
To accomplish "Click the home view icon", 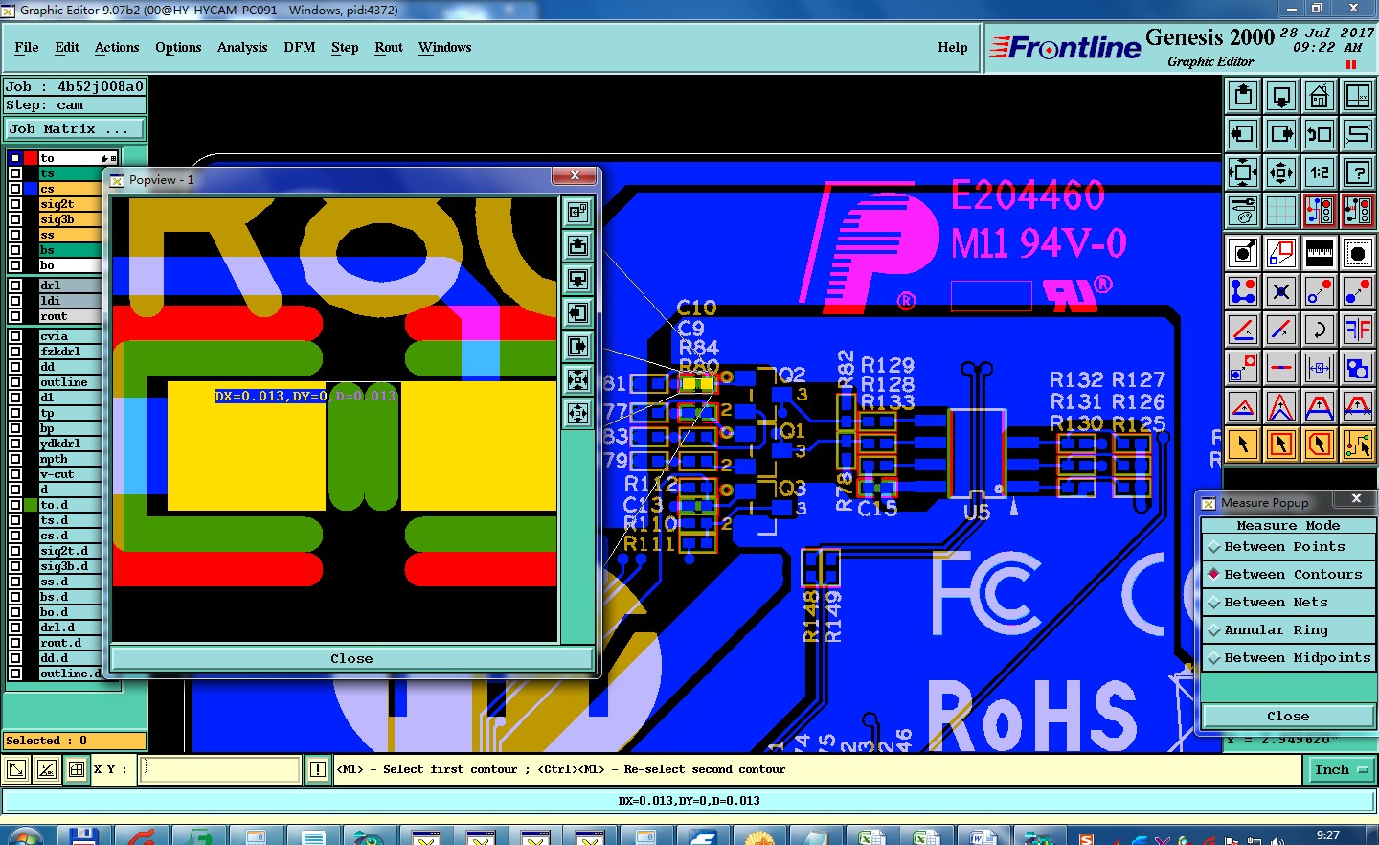I will [1320, 96].
